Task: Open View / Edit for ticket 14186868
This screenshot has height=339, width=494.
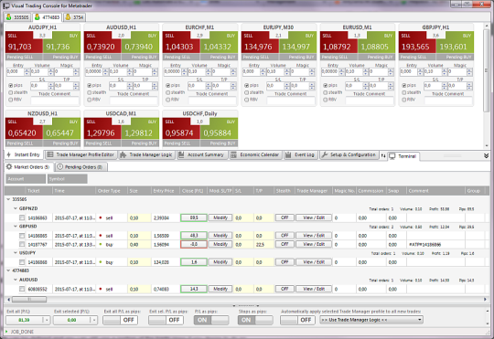Action: [314, 262]
